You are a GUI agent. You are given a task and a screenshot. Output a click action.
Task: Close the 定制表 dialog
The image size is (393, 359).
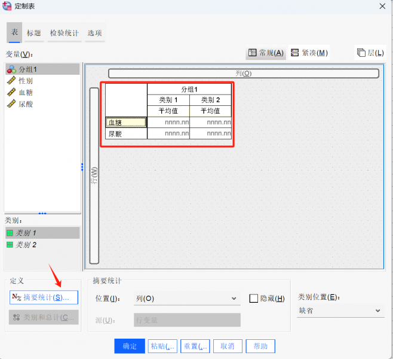(x=382, y=6)
